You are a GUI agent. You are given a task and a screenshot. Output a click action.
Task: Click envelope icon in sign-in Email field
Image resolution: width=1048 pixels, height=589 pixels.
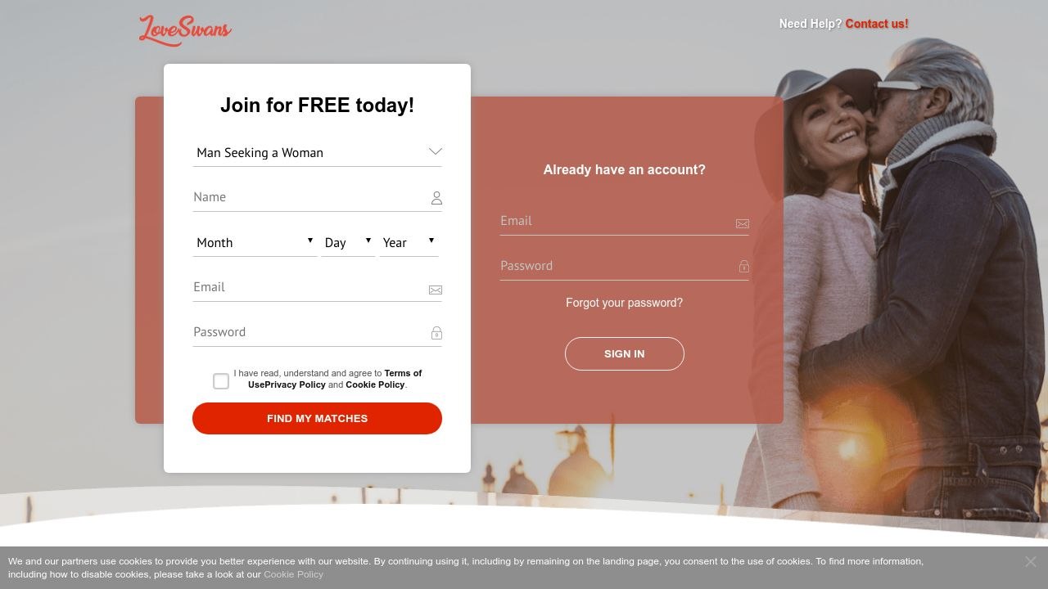[x=743, y=223]
